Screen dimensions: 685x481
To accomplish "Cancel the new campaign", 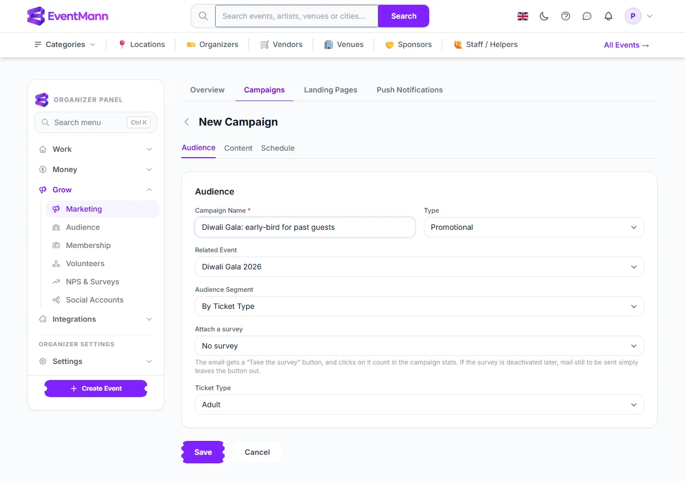I will pyautogui.click(x=257, y=452).
